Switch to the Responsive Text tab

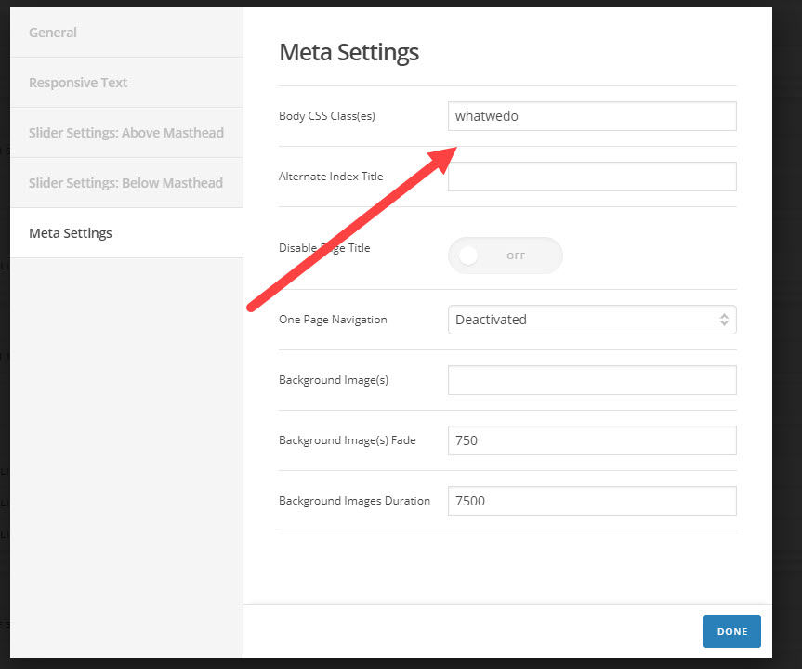click(x=78, y=83)
